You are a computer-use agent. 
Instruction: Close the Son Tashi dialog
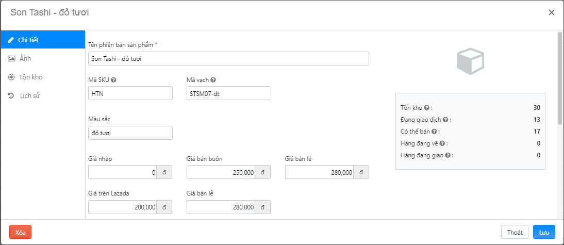(551, 12)
